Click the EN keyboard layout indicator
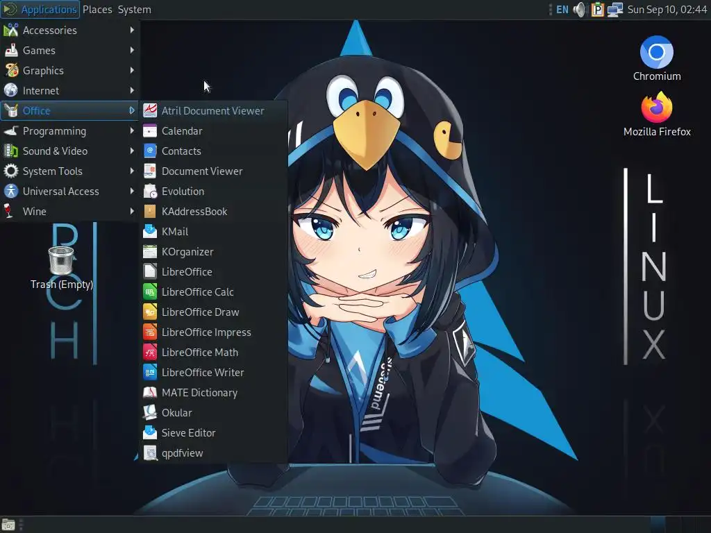The image size is (711, 533). (562, 10)
